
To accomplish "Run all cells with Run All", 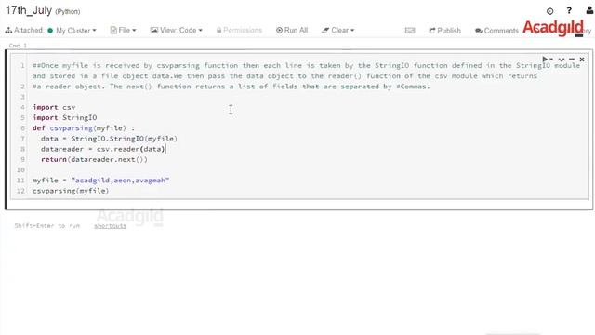I will (x=292, y=30).
